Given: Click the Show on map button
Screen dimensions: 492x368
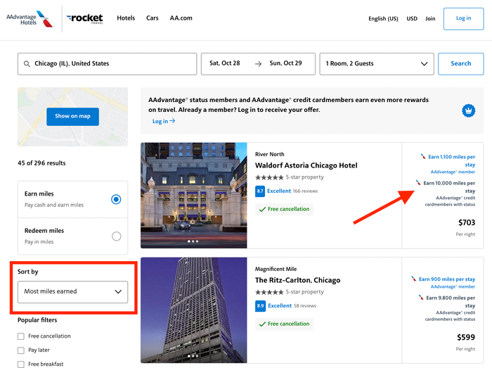Looking at the screenshot, I should click(x=72, y=117).
